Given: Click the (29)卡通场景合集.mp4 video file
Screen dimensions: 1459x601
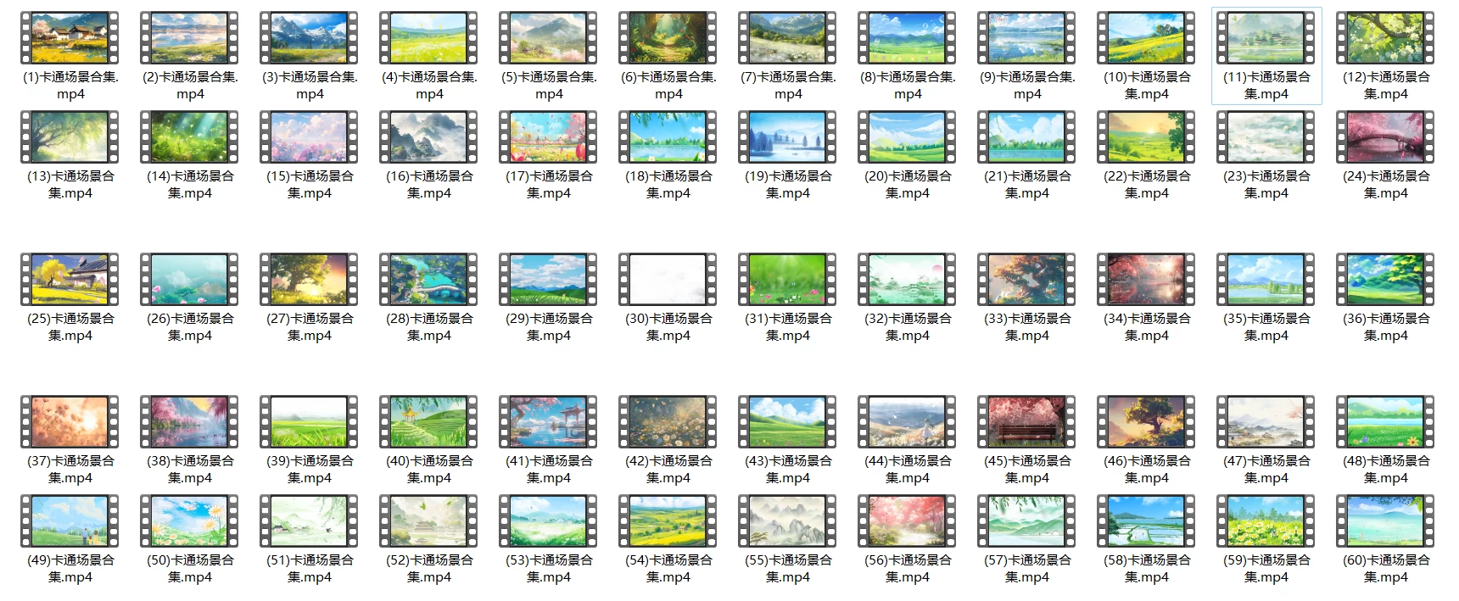Looking at the screenshot, I should 549,279.
